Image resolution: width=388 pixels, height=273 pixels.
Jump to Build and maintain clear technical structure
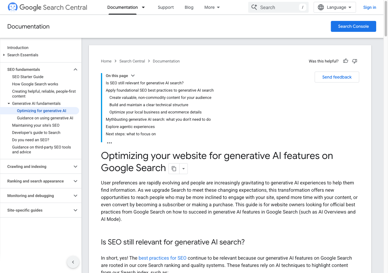pyautogui.click(x=149, y=105)
